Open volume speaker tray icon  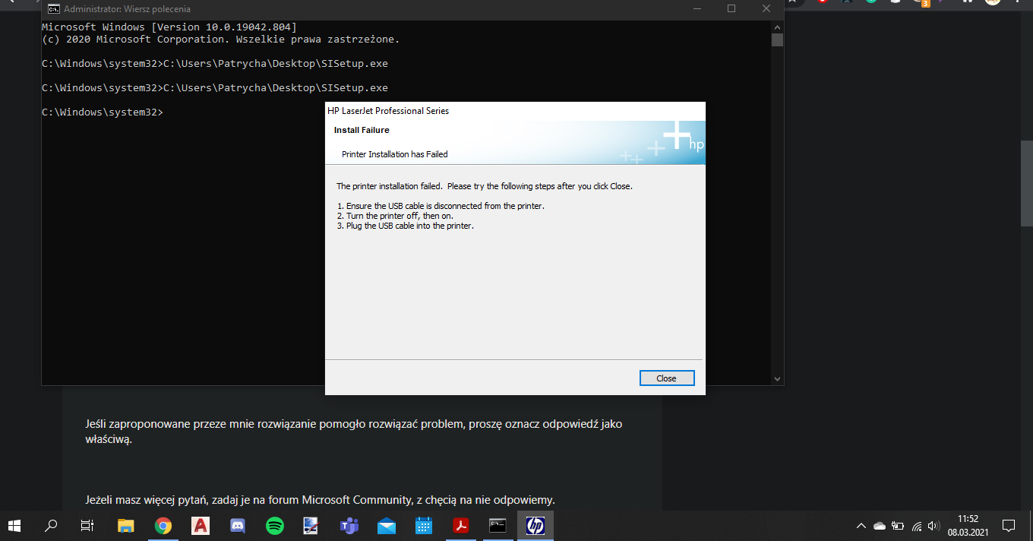pos(934,525)
